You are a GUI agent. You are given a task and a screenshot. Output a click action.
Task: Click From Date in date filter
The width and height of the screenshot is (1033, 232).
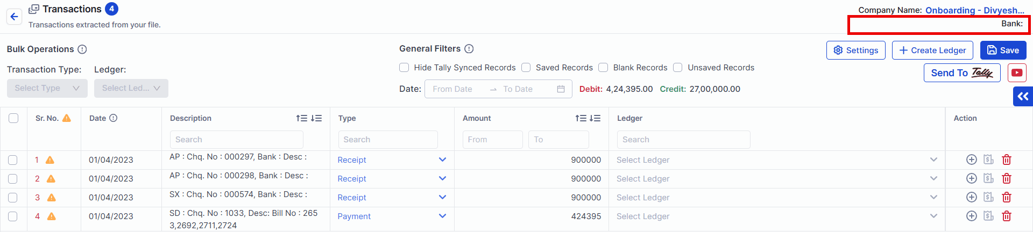[x=453, y=89]
